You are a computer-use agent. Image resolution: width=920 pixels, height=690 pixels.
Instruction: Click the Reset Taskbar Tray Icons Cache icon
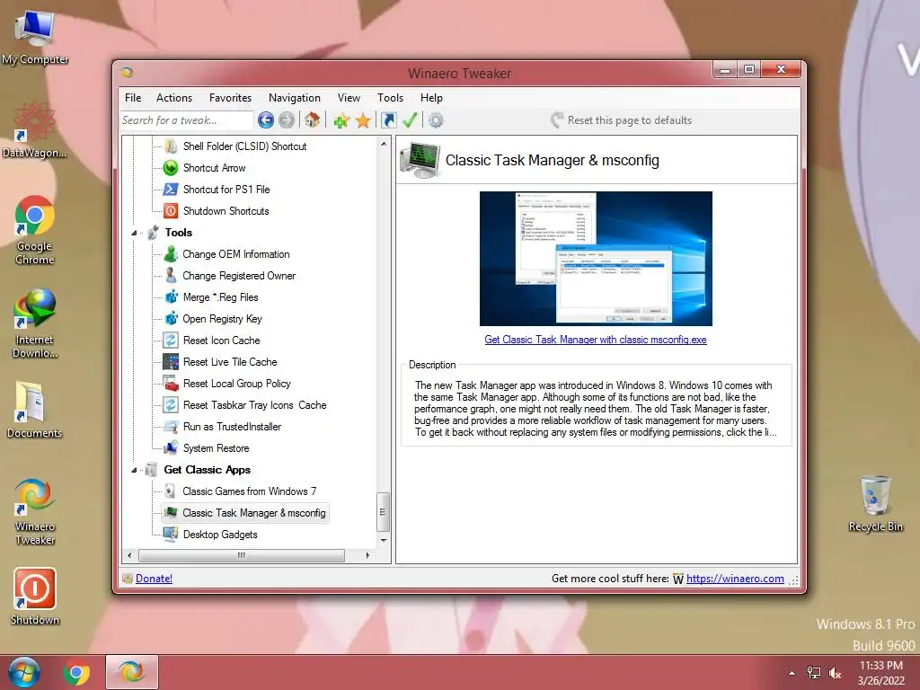click(x=171, y=405)
